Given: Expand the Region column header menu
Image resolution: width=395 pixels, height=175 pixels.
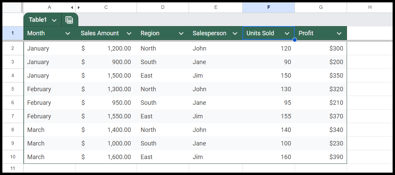Looking at the screenshot, I should 181,33.
